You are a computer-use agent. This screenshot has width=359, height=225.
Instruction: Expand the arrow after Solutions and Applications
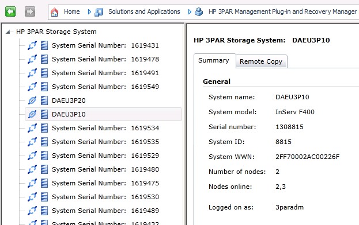coord(190,12)
